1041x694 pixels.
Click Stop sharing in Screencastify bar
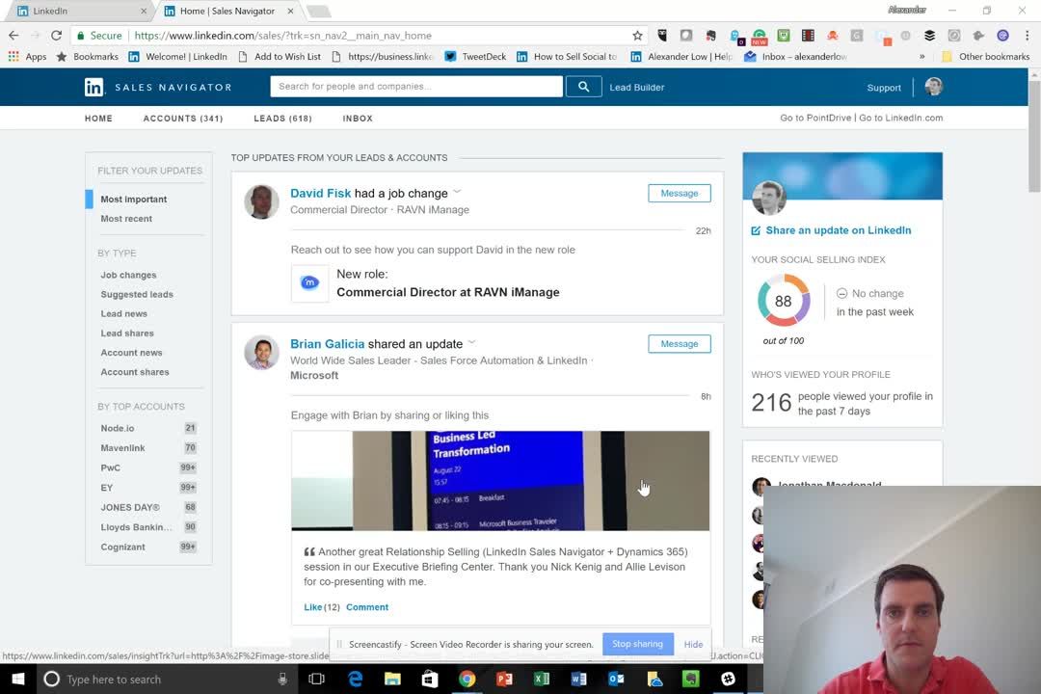click(x=637, y=644)
